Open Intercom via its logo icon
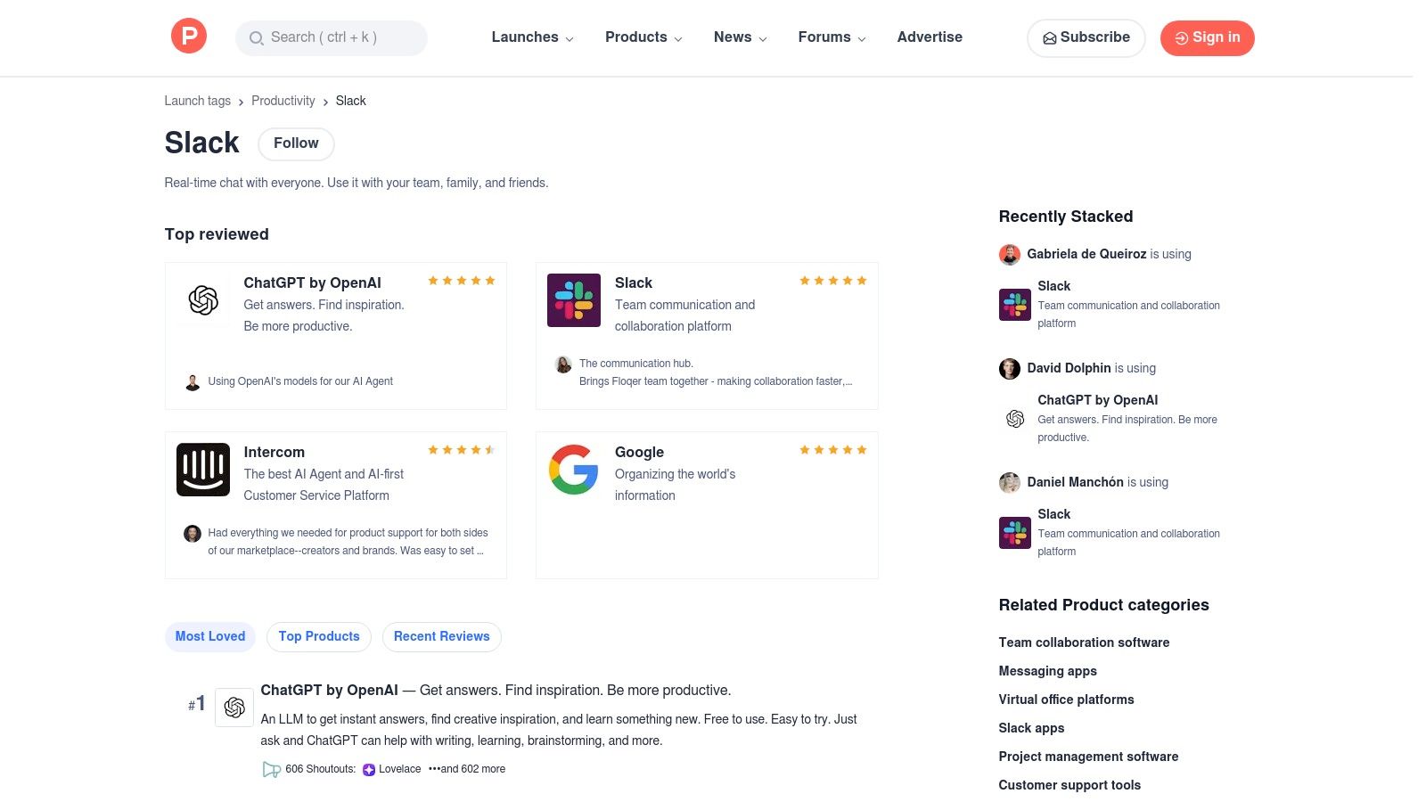The width and height of the screenshot is (1426, 802). 202,470
